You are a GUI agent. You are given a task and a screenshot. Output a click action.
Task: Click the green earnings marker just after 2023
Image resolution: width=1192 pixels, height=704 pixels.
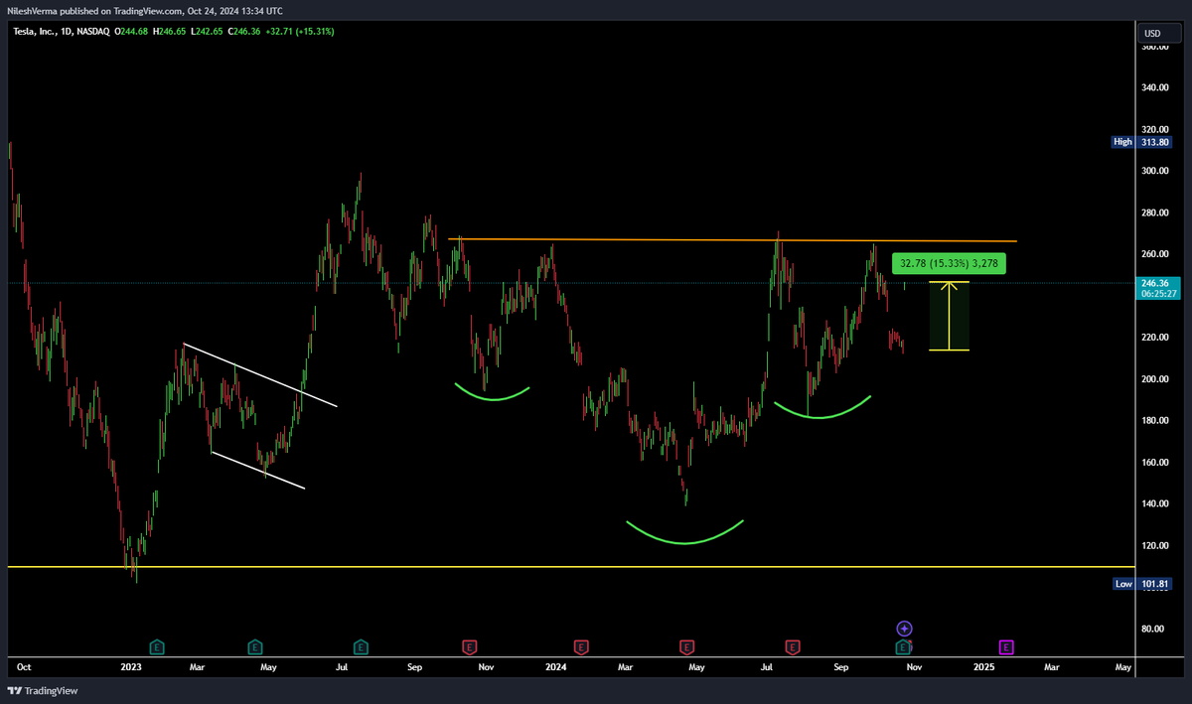point(156,647)
